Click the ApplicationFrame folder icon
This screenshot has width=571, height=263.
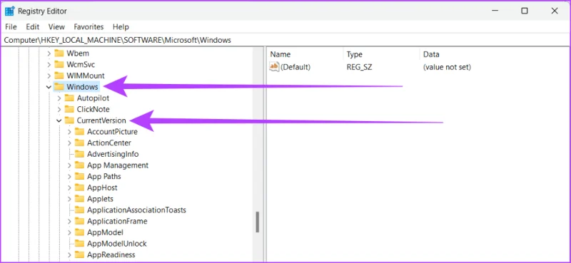pyautogui.click(x=79, y=221)
